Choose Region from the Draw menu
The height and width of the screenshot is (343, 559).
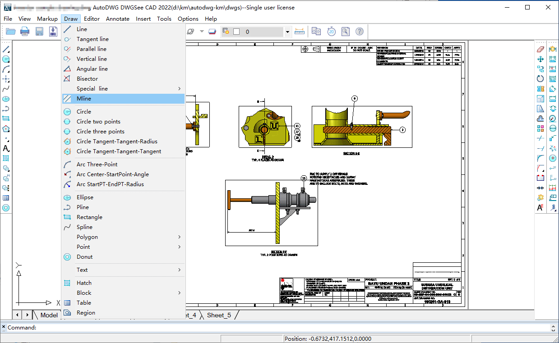pyautogui.click(x=123, y=313)
